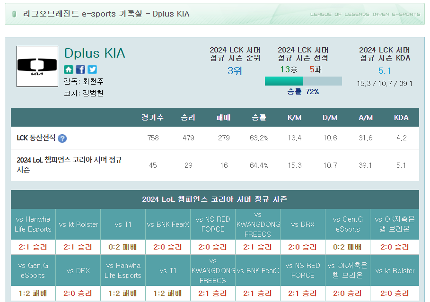This screenshot has width=430, height=302.
Task: Open first-round vs OK저축은행 브리온 match
Action: (395, 224)
